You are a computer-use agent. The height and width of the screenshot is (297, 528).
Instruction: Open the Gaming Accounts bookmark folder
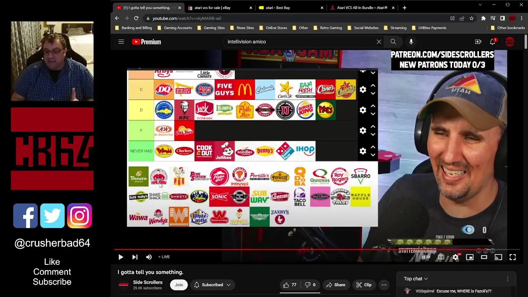point(174,28)
